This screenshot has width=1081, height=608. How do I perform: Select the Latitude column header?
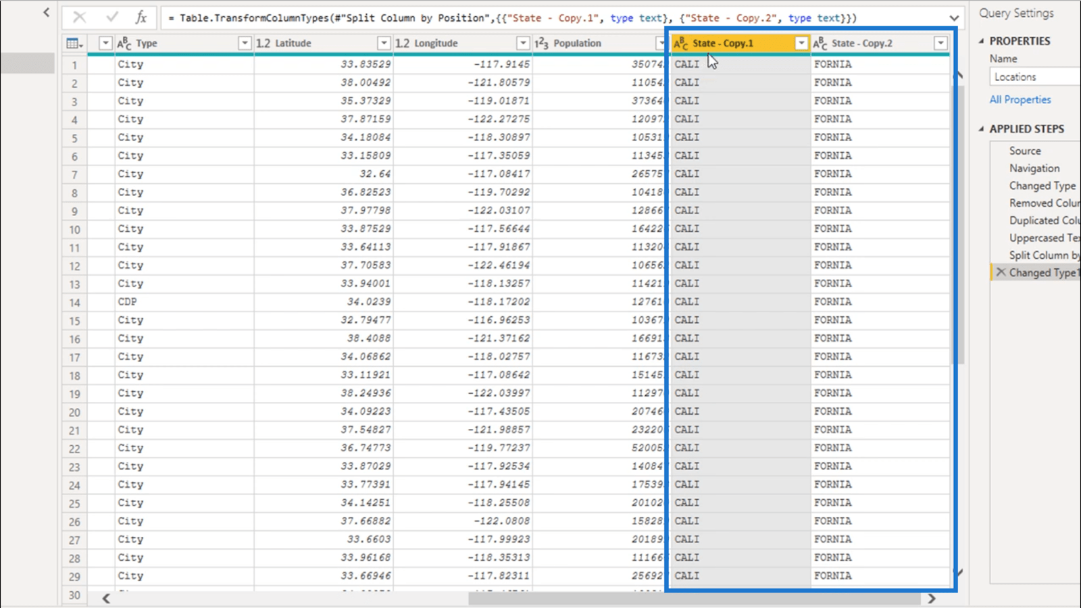click(323, 43)
